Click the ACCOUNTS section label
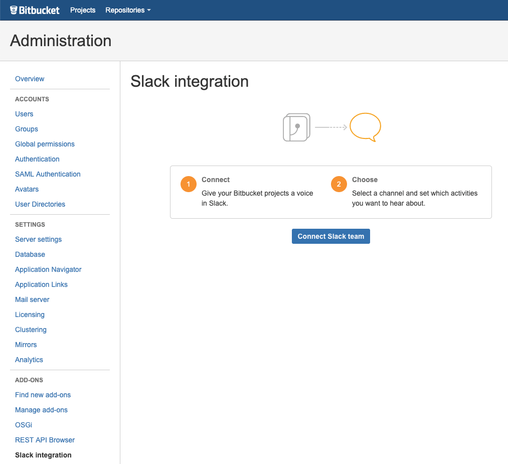 click(32, 99)
